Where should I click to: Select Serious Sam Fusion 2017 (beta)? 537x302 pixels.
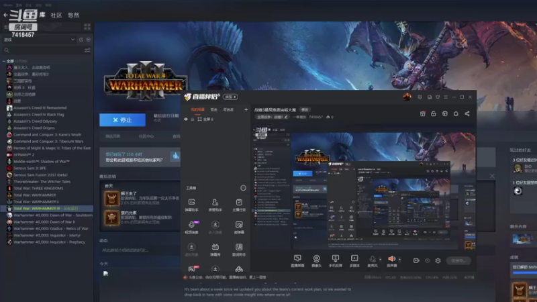40,175
